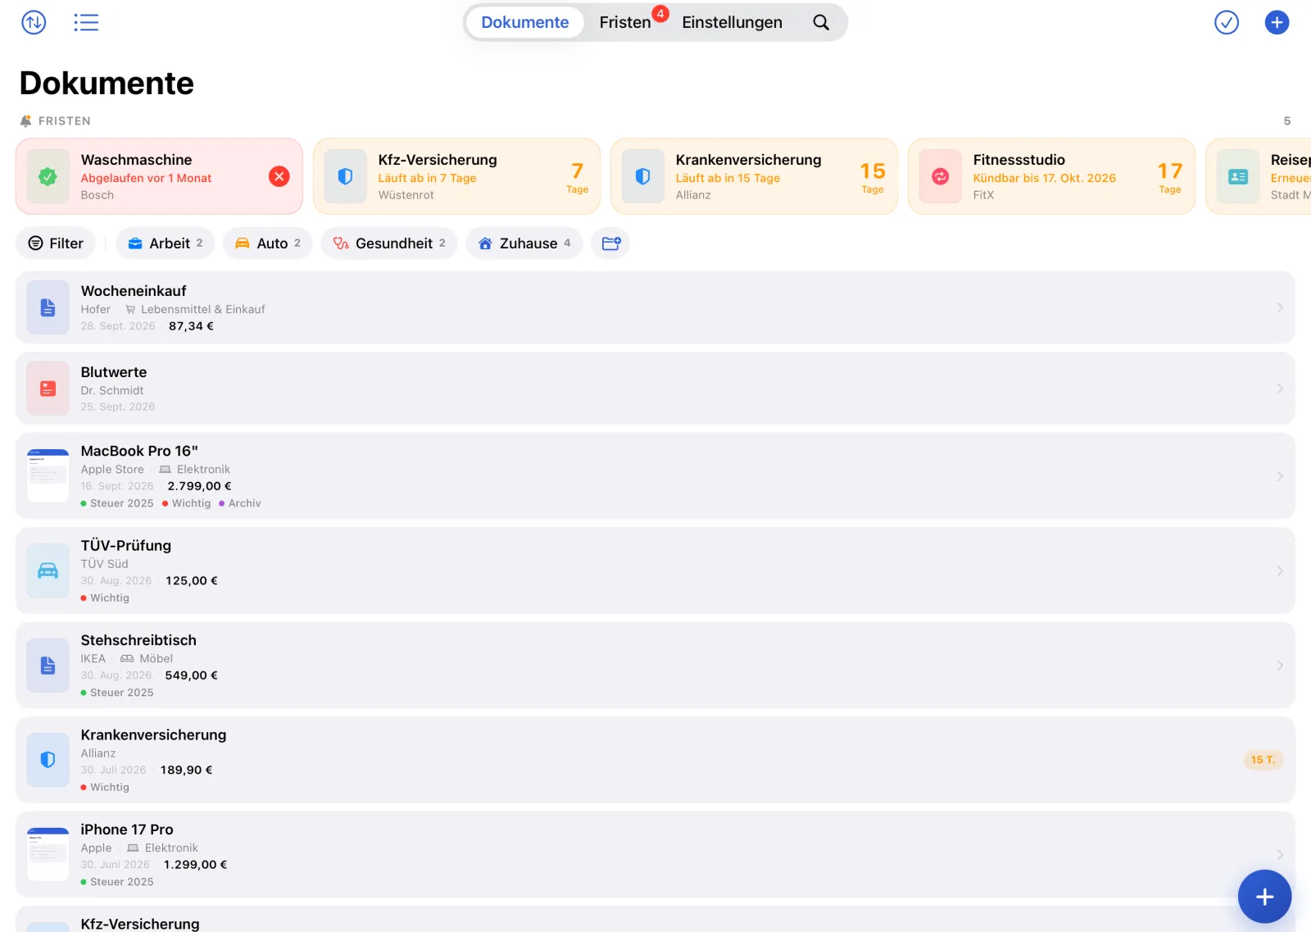Open Kfz-Versicherung deadline shield icon

point(346,176)
